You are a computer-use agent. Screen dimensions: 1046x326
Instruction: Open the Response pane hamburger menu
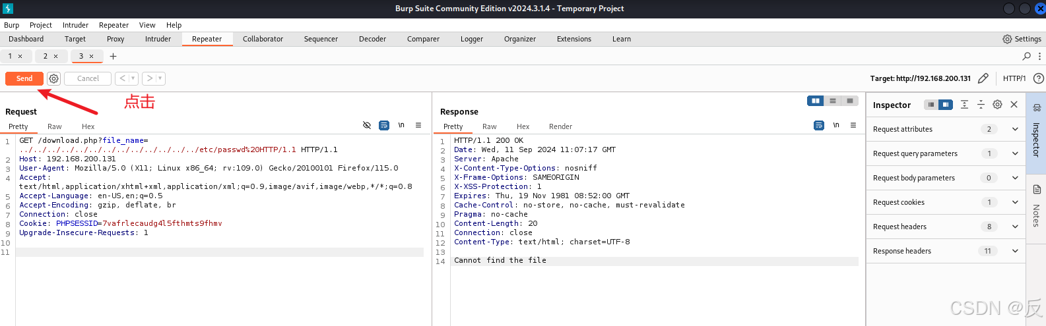tap(853, 125)
